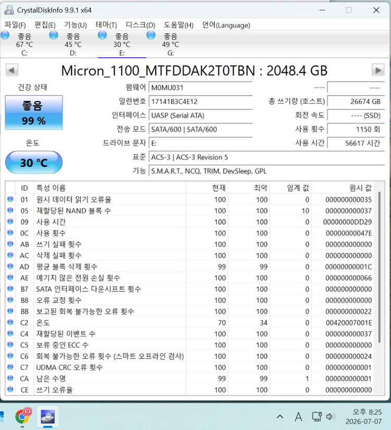391x430 pixels.
Task: Click status icon of row CA 남은 수명
Action: point(10,378)
